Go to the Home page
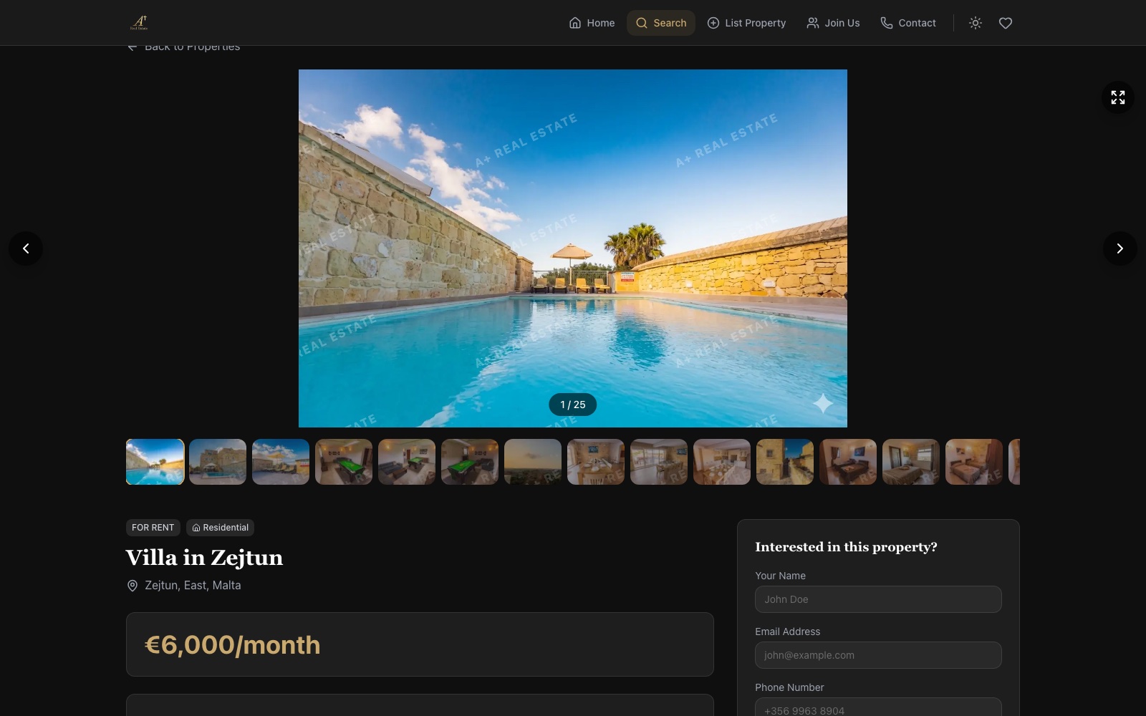This screenshot has width=1146, height=716. 592,23
